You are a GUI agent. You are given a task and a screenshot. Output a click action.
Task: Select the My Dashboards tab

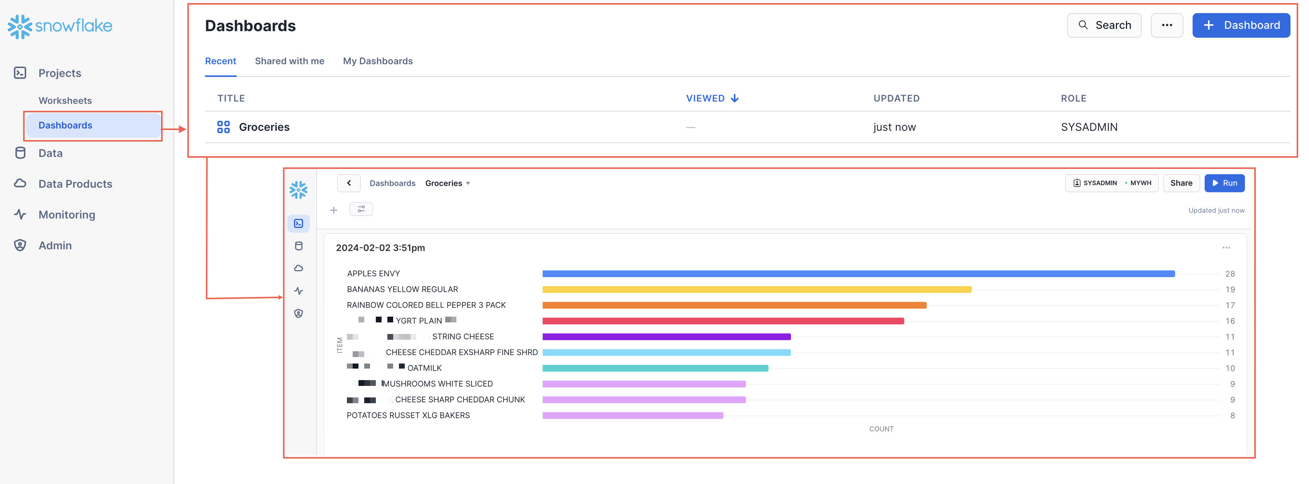pos(377,61)
